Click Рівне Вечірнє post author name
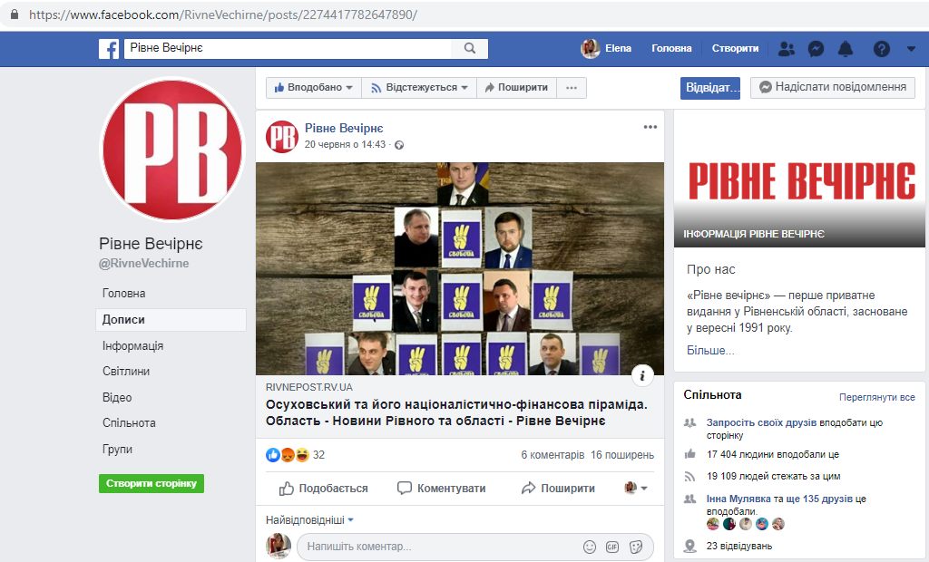The height and width of the screenshot is (562, 929). tap(344, 128)
